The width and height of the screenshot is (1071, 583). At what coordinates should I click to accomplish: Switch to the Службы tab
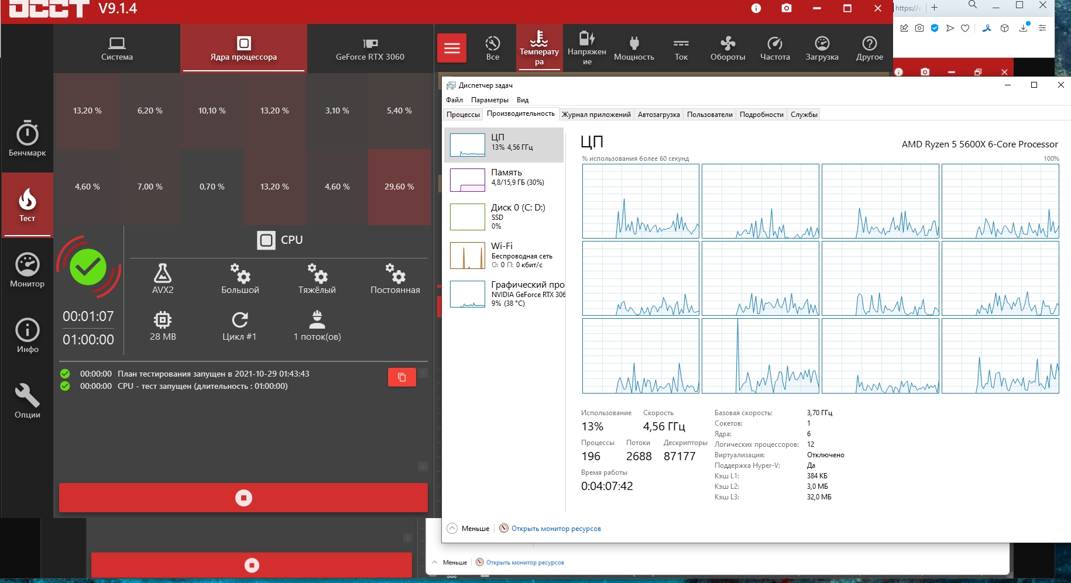[804, 115]
